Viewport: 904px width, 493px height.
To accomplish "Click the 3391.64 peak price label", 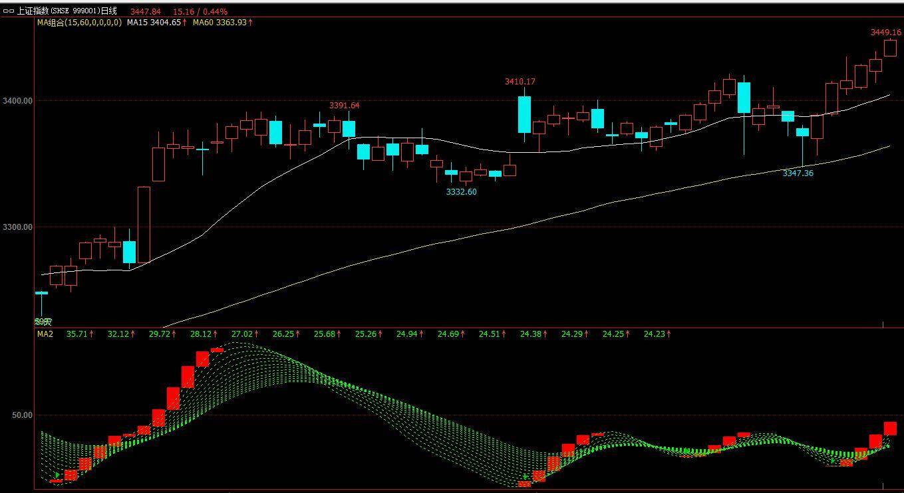I will (345, 105).
